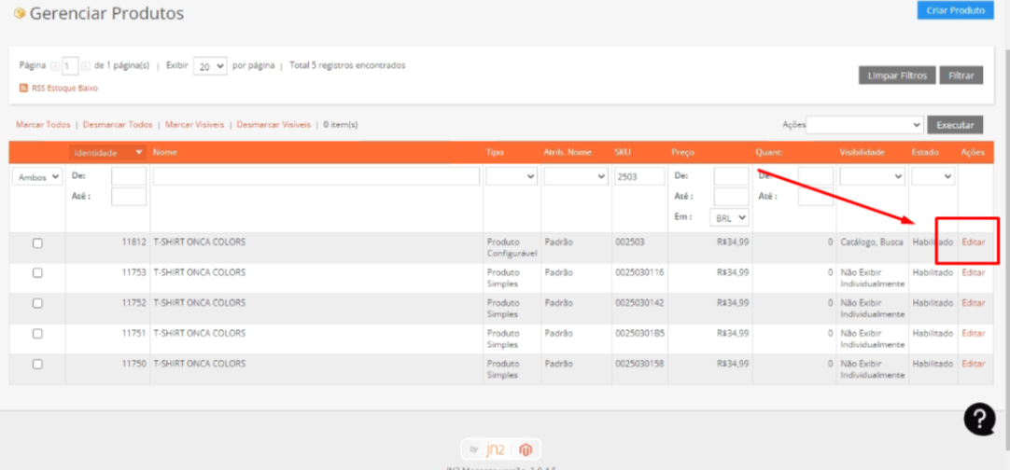This screenshot has height=470, width=1010.
Task: Click the help question mark icon
Action: pyautogui.click(x=980, y=419)
